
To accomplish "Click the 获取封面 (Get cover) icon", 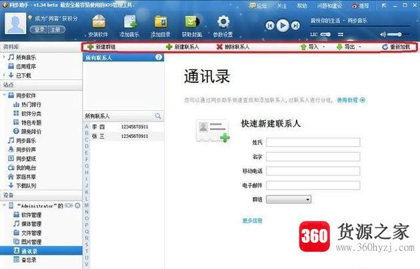I will (192, 26).
